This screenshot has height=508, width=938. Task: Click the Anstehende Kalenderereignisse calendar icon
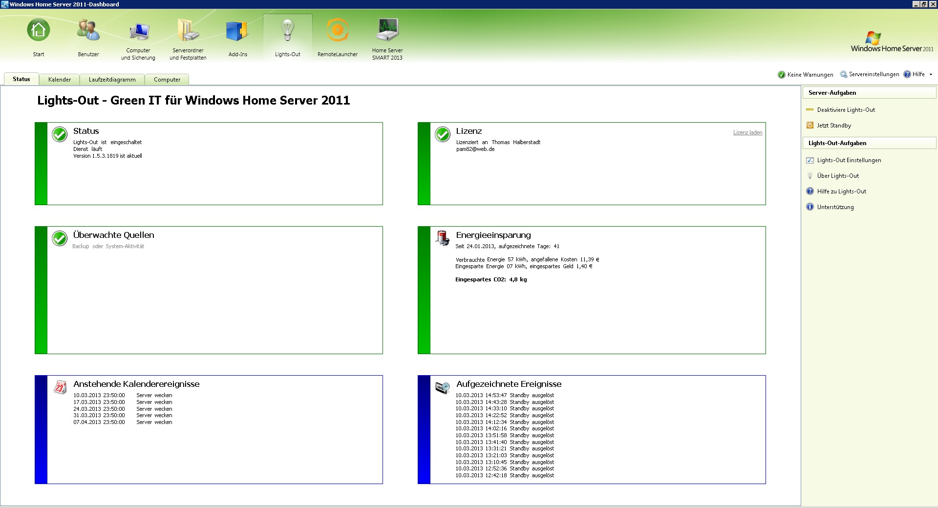pyautogui.click(x=60, y=387)
